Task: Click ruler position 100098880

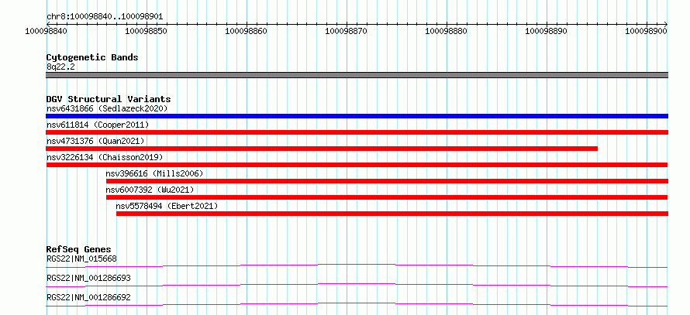Action: point(447,31)
